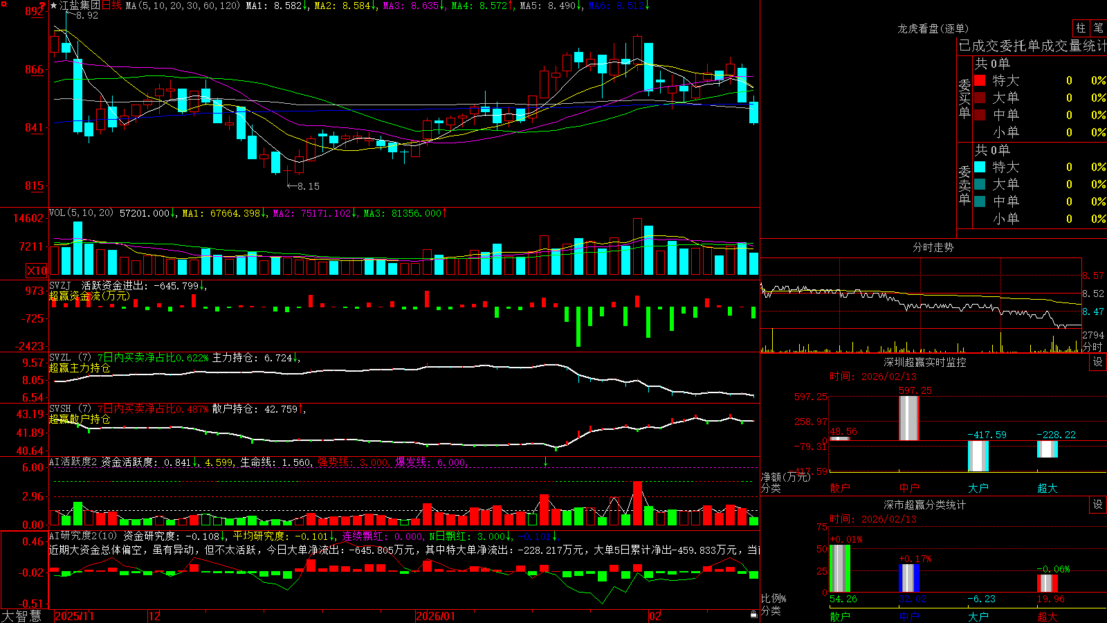Image resolution: width=1107 pixels, height=623 pixels.
Task: Click the 分时走势 panel title
Action: pos(933,247)
